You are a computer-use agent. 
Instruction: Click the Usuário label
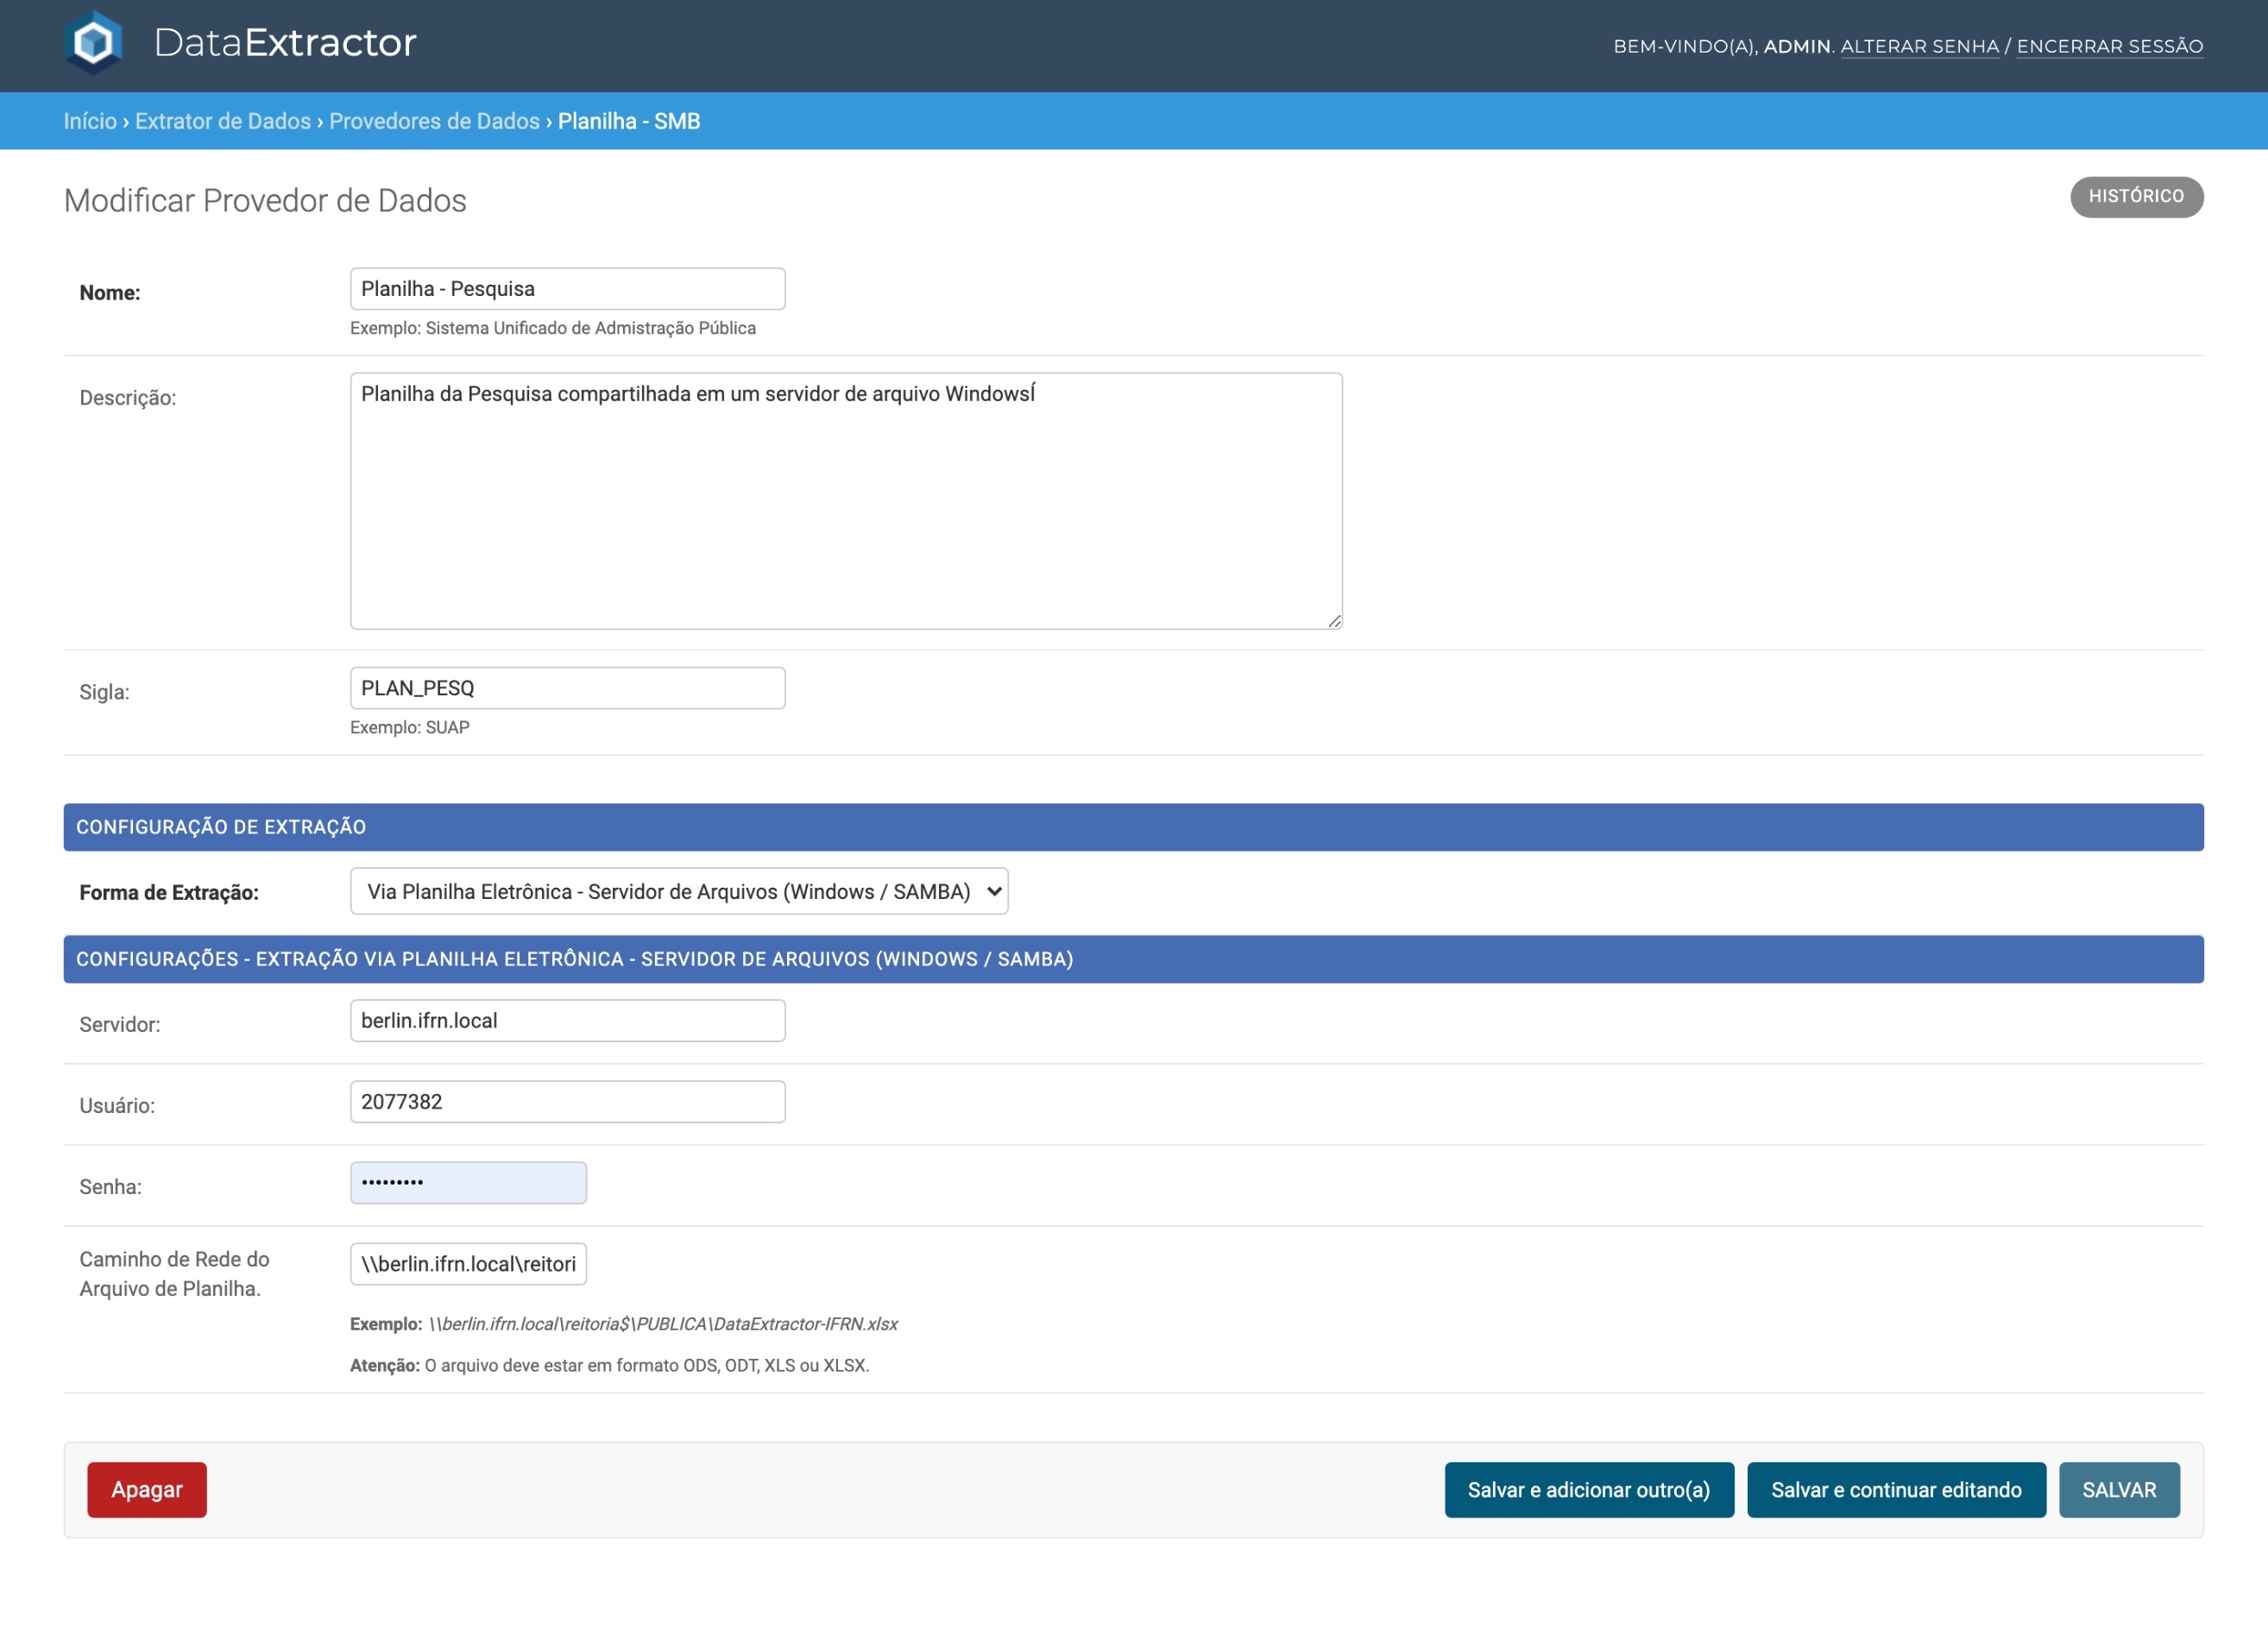click(117, 1105)
